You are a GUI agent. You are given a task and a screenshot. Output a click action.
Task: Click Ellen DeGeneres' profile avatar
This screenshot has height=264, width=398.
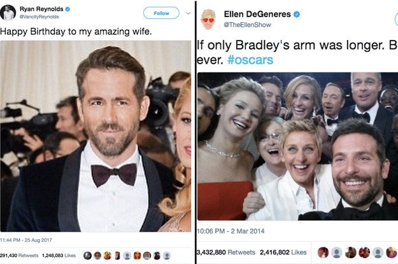pos(208,20)
